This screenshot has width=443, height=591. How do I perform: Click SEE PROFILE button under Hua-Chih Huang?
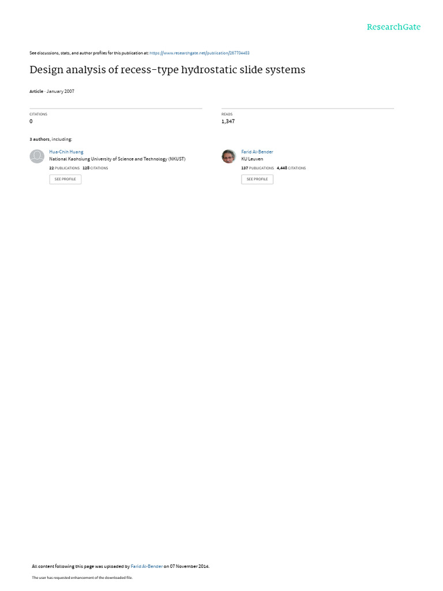pos(65,179)
